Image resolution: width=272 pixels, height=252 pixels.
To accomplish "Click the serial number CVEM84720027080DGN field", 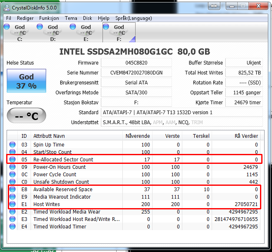I will [x=136, y=72].
